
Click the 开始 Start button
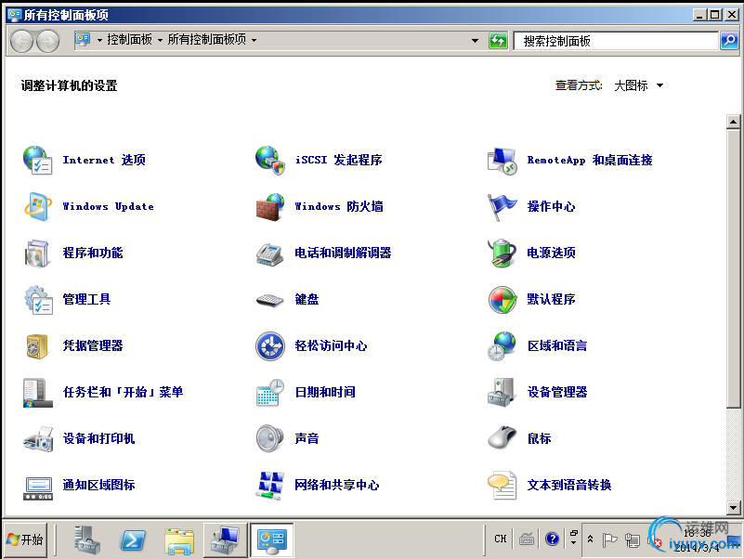click(x=25, y=539)
